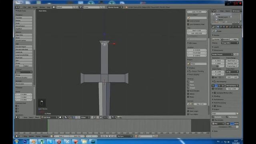This screenshot has height=144, width=256.
Task: Toggle the Edges overlay checkbox
Action: [x=188, y=82]
